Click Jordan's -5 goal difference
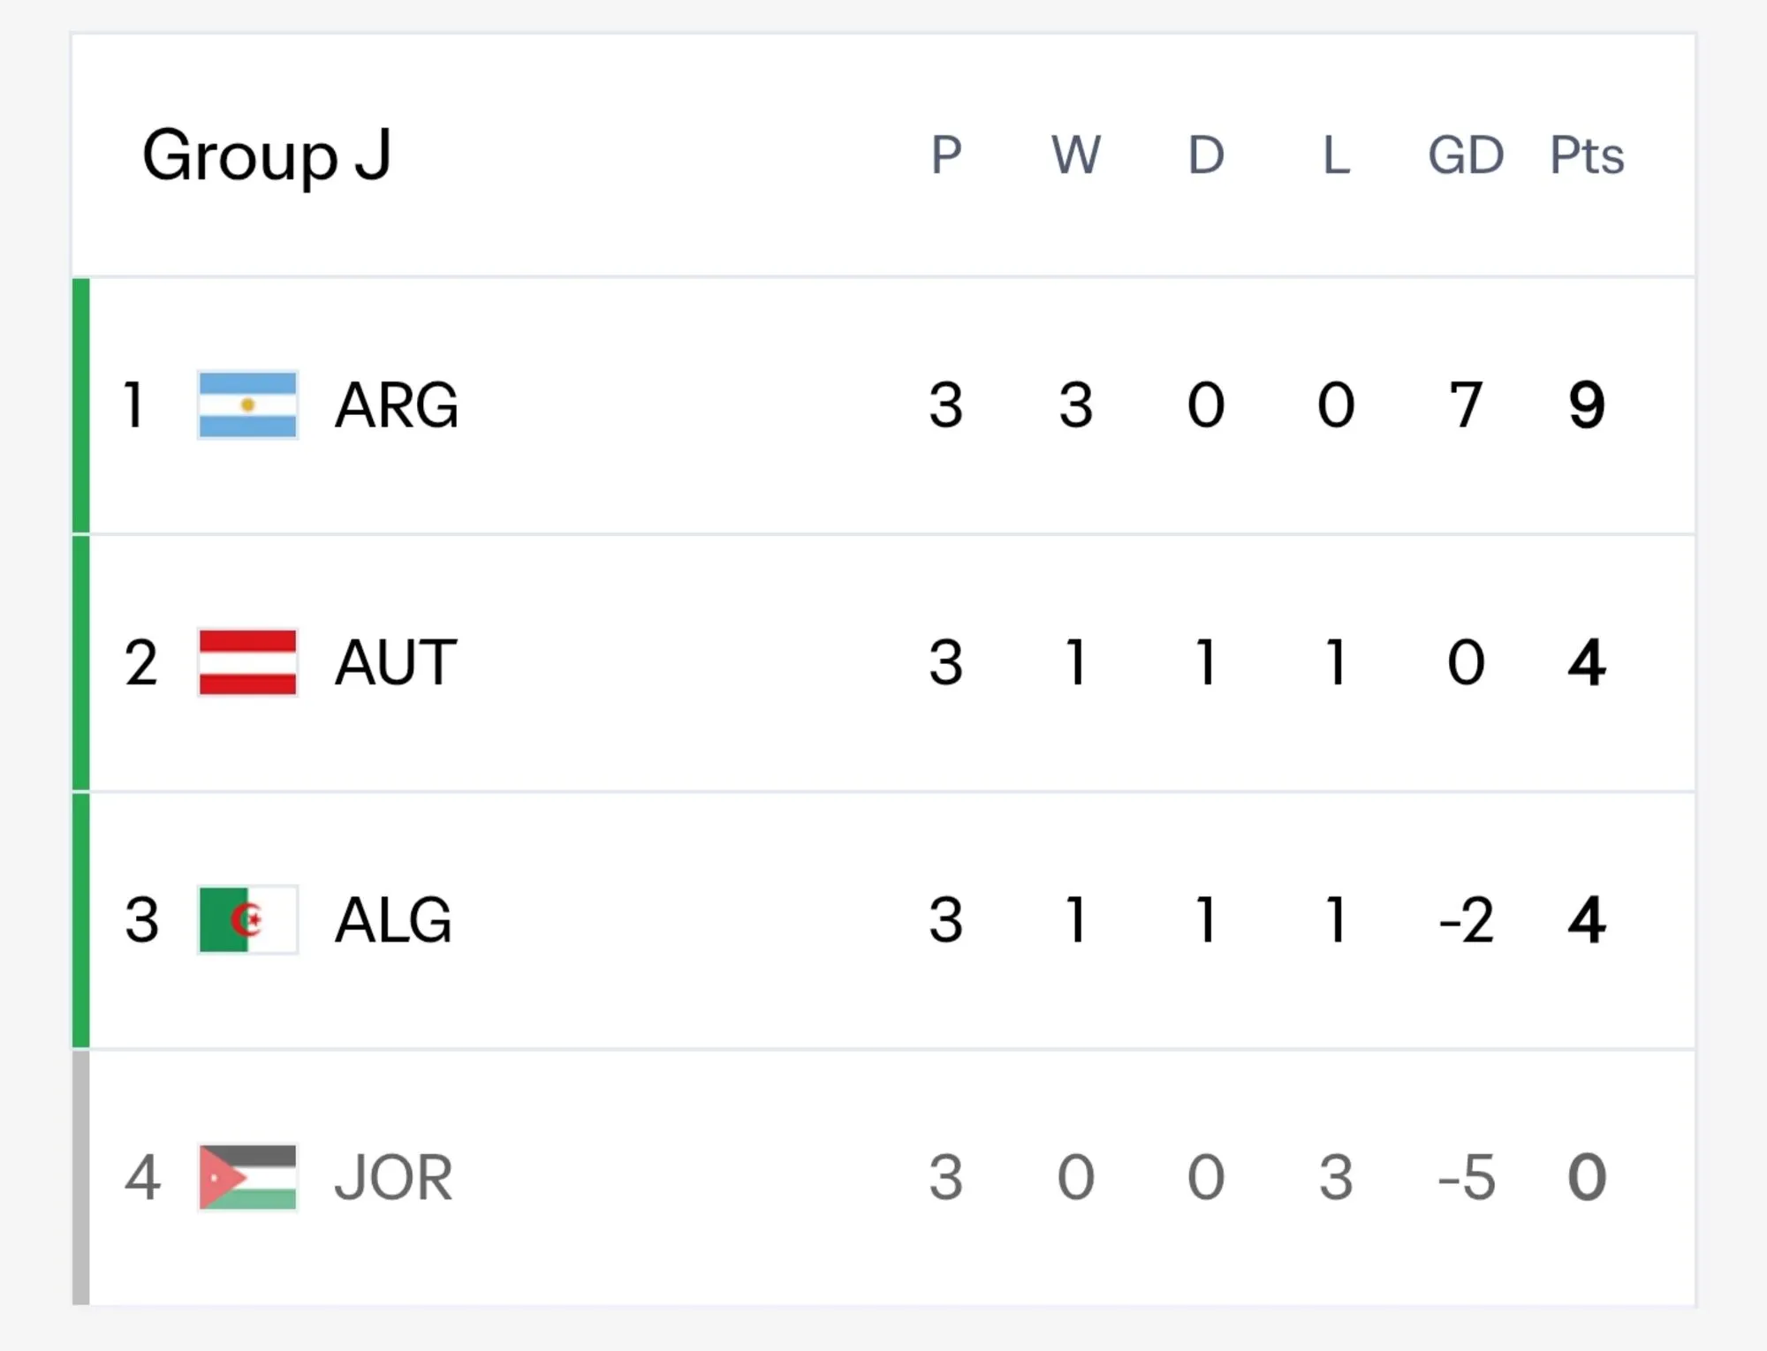Screen dimensions: 1767x1351 click(x=1467, y=1177)
